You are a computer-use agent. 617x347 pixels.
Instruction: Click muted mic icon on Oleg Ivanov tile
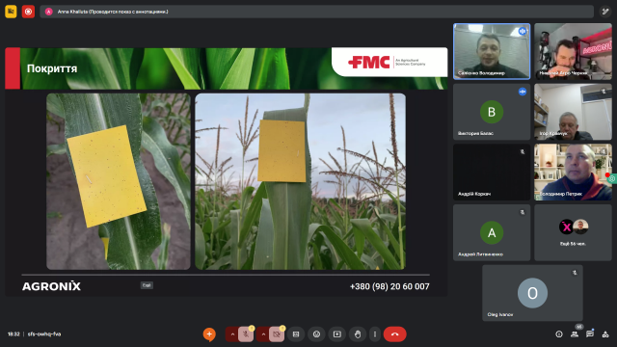click(x=575, y=273)
